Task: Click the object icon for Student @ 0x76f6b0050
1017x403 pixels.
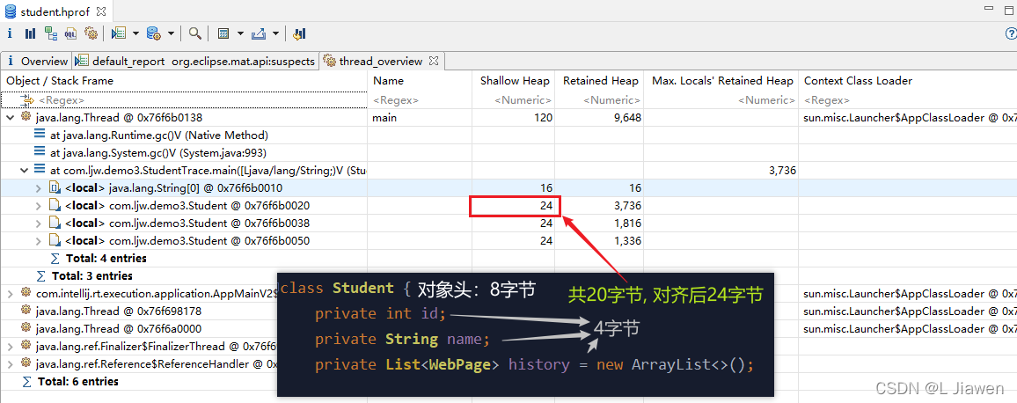Action: [55, 241]
